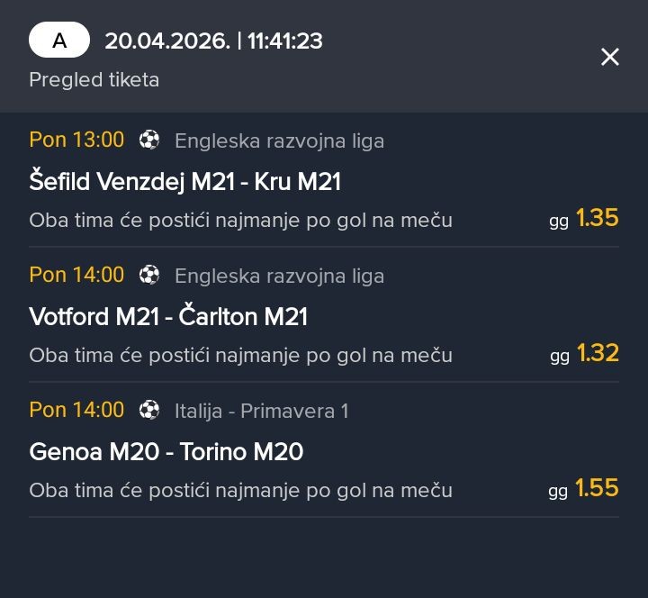Open the Šefild Venzdej M21 - Kru M21 match
Viewport: 648px width, 598px height.
[x=185, y=182]
